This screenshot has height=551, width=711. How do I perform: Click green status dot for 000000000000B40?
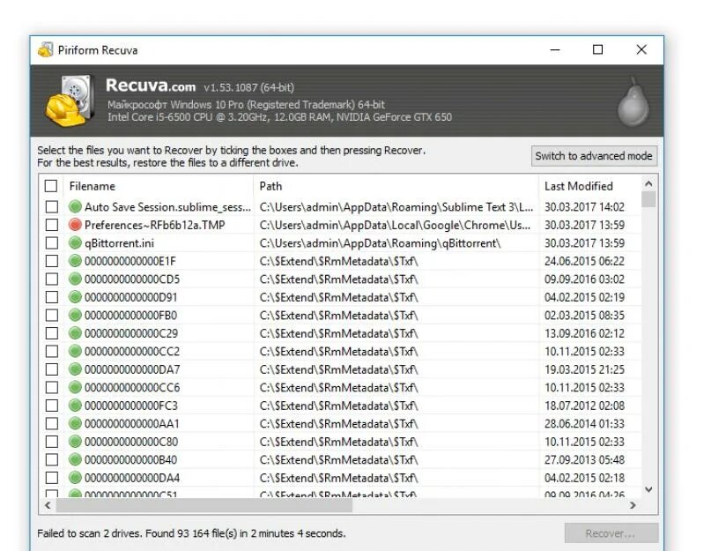[75, 459]
